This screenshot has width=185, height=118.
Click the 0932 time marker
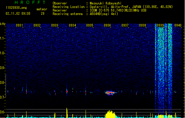[37, 25]
